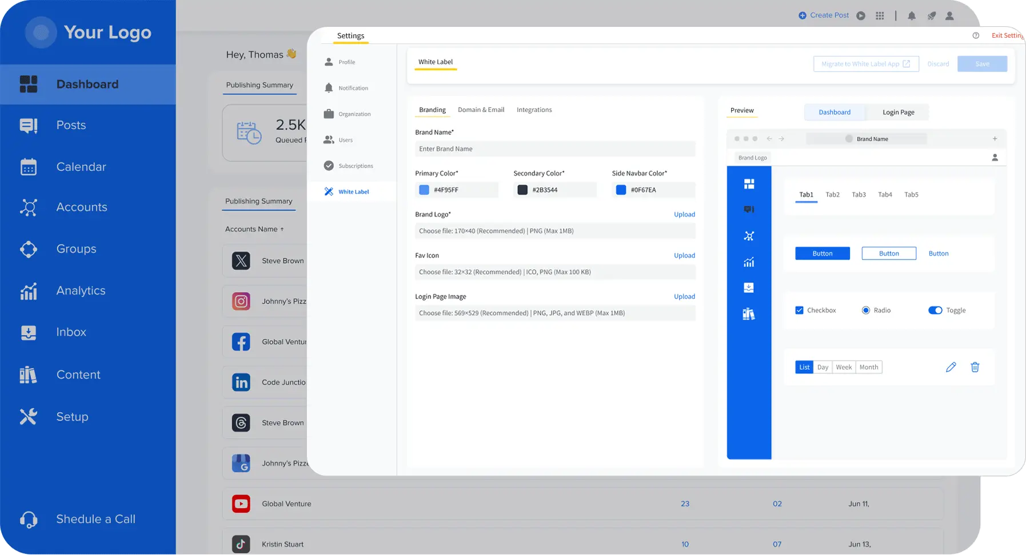Click plus icon in preview browser bar
The height and width of the screenshot is (555, 1026).
995,139
